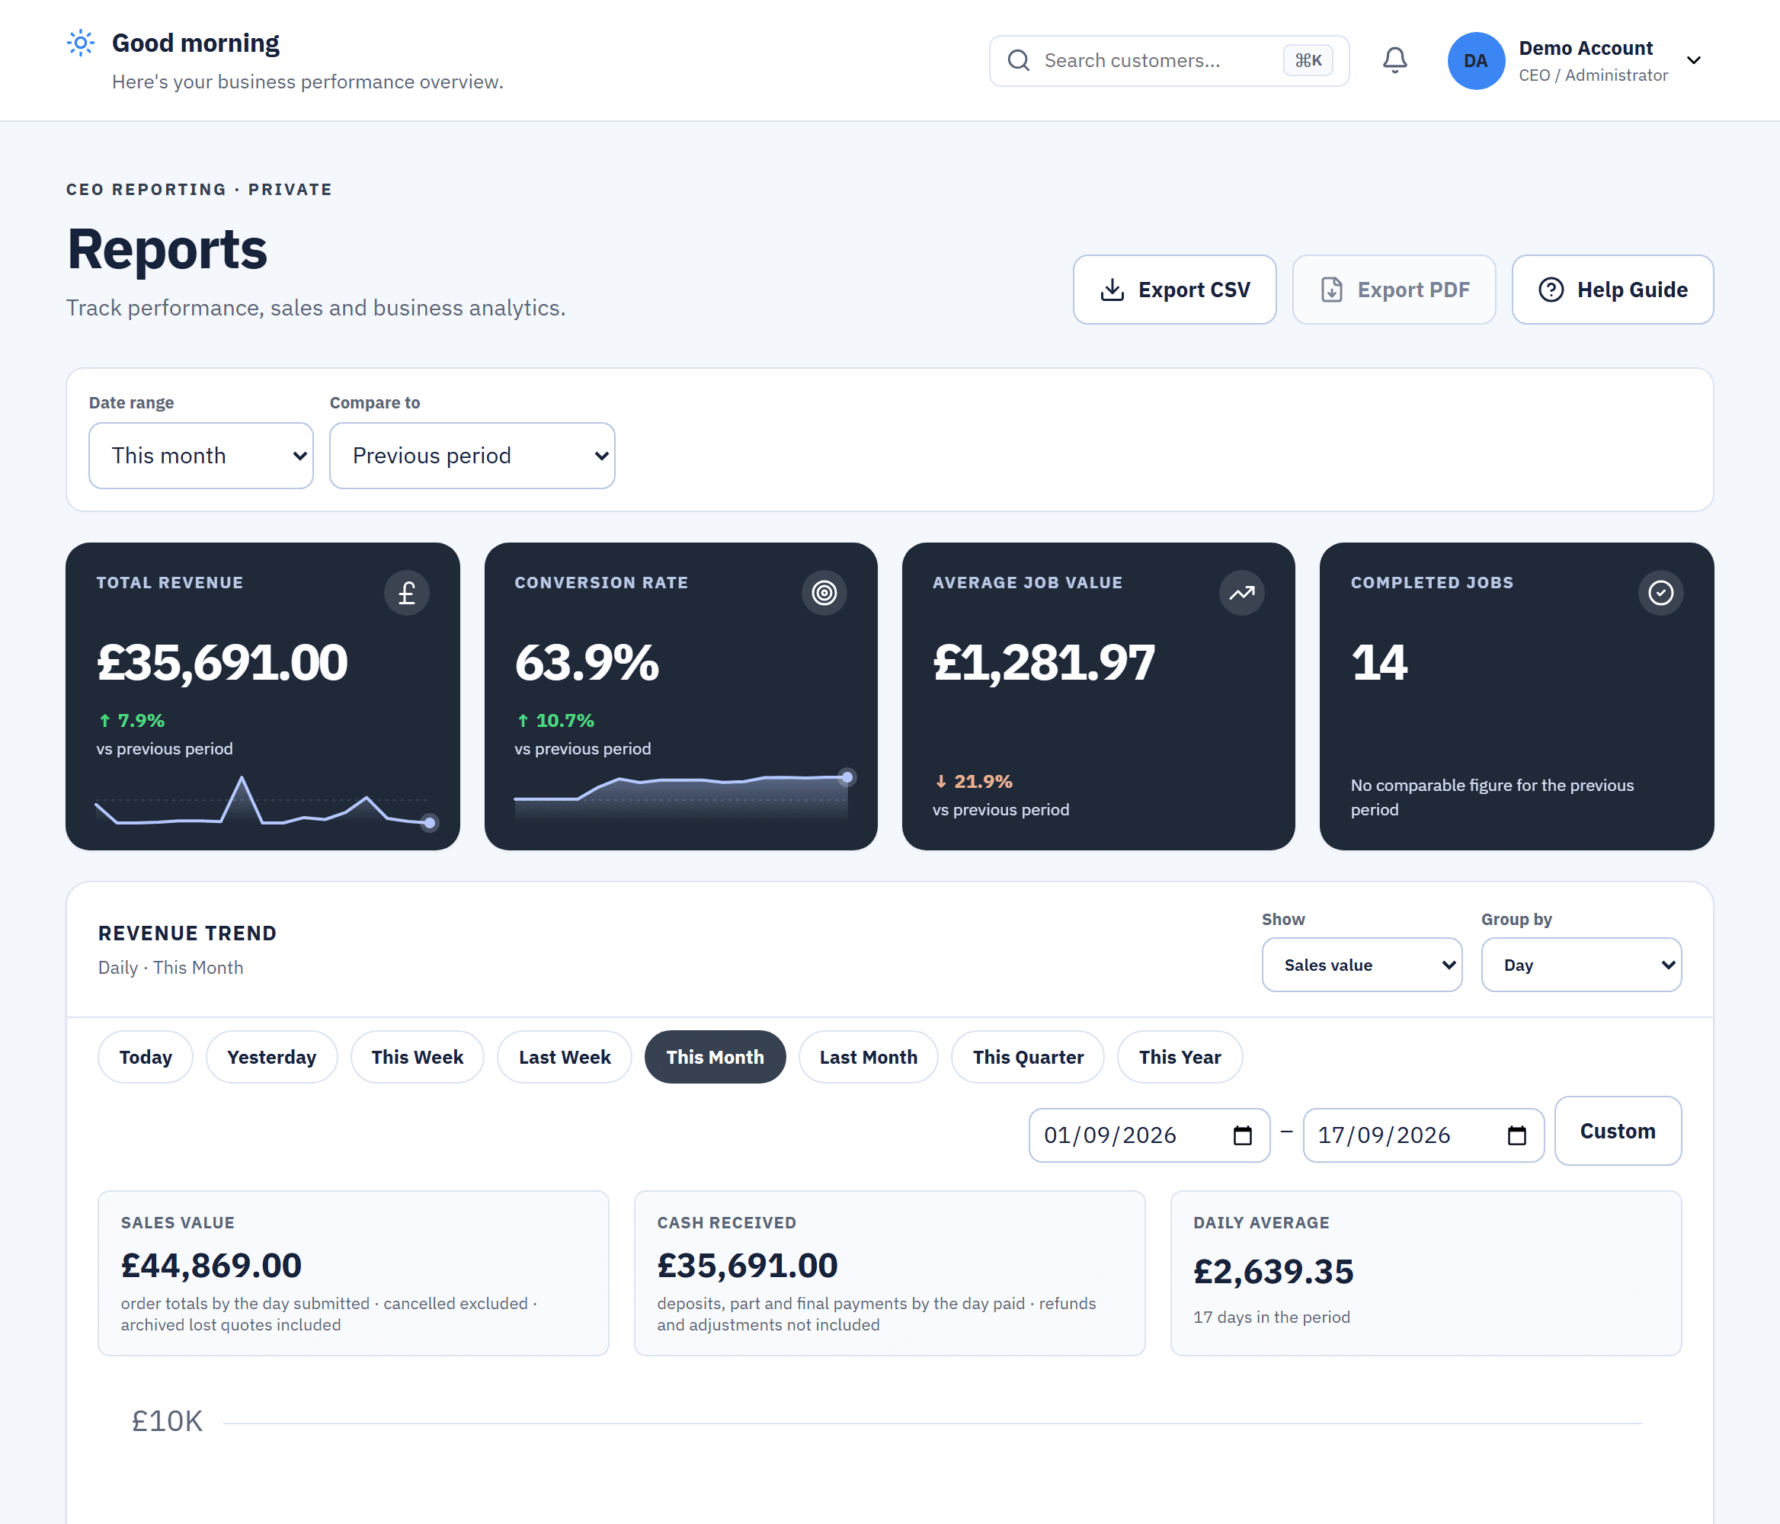
Task: Click the notification bell icon
Action: [x=1394, y=60]
